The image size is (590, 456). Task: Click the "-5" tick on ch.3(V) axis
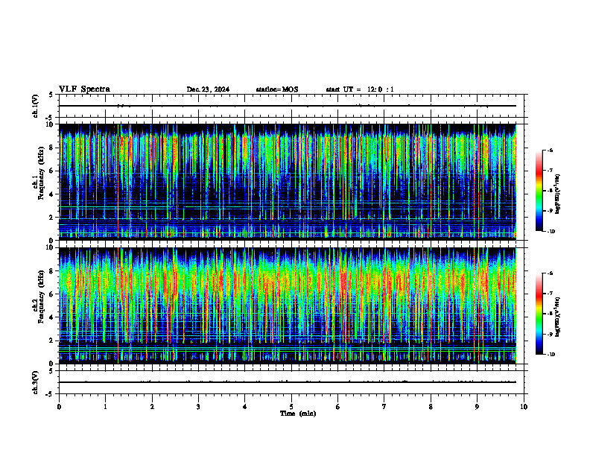pos(49,394)
